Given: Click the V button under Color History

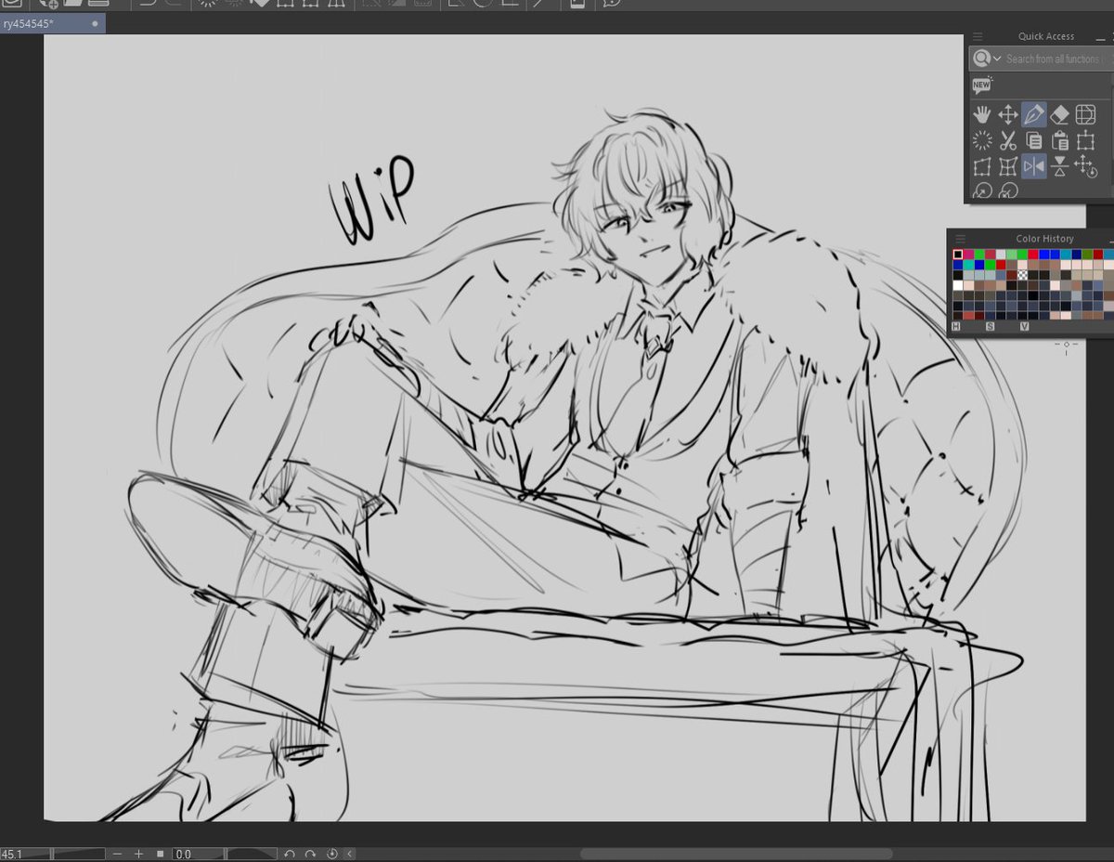Looking at the screenshot, I should pyautogui.click(x=1024, y=326).
